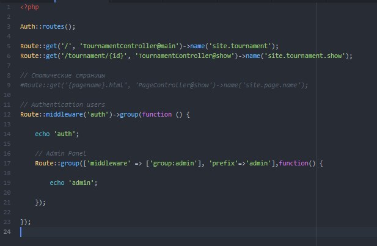Click 'middleware' method on line 12
This screenshot has width=377, height=246.
point(64,114)
